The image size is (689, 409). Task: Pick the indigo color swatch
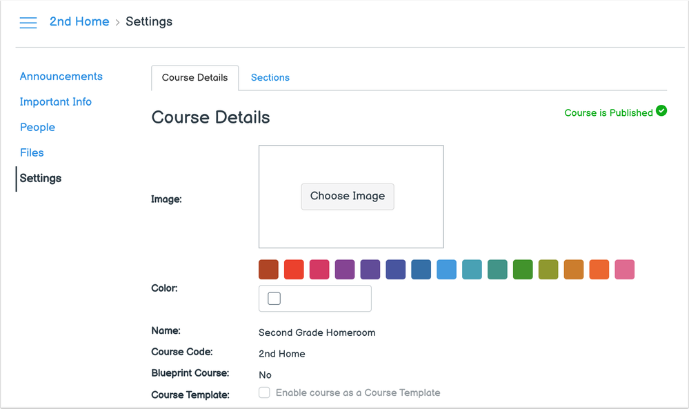pyautogui.click(x=396, y=269)
